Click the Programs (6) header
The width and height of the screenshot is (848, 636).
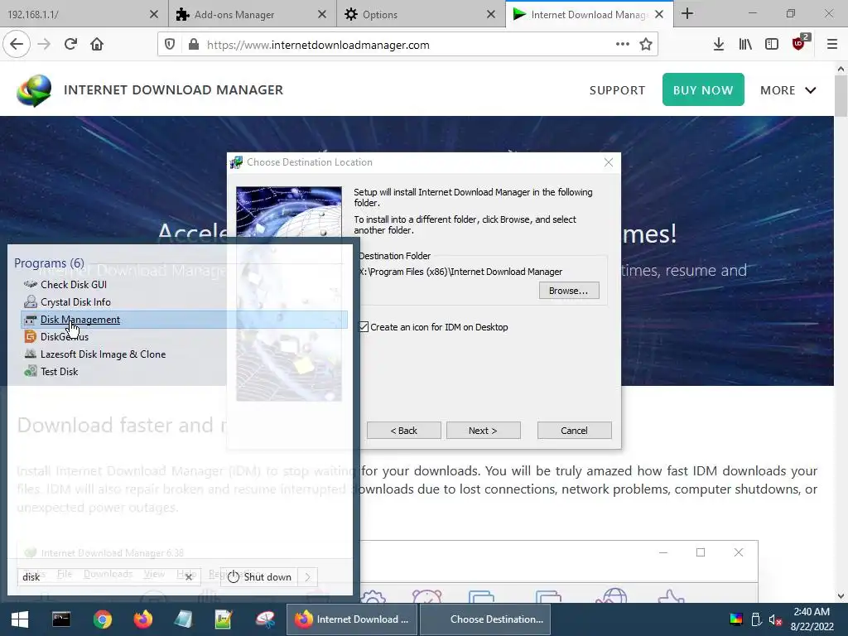click(x=49, y=263)
